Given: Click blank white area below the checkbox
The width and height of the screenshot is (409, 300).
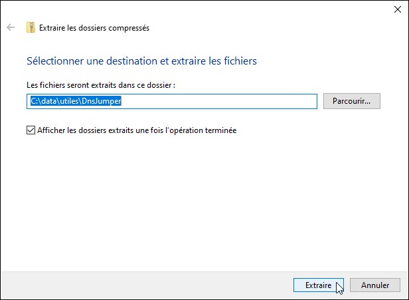Looking at the screenshot, I should tap(199, 200).
